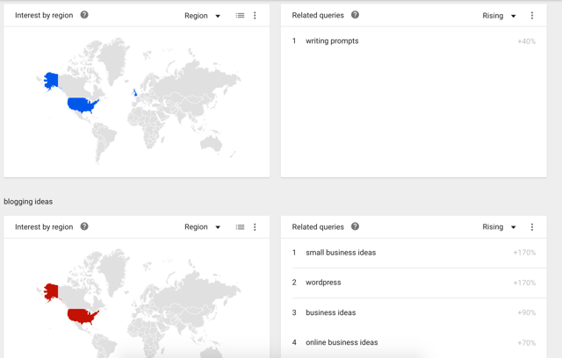
Task: Open more options on bottom region card
Action: tap(256, 227)
